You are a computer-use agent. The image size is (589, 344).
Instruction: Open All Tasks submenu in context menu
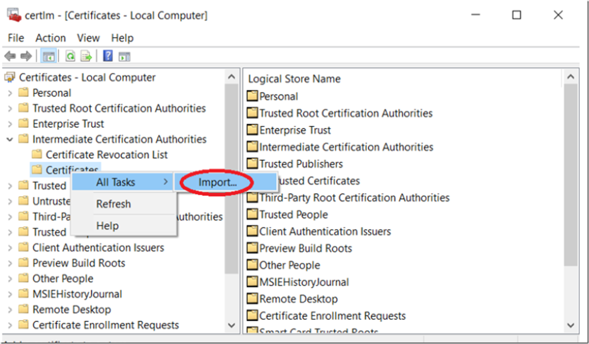tap(123, 182)
